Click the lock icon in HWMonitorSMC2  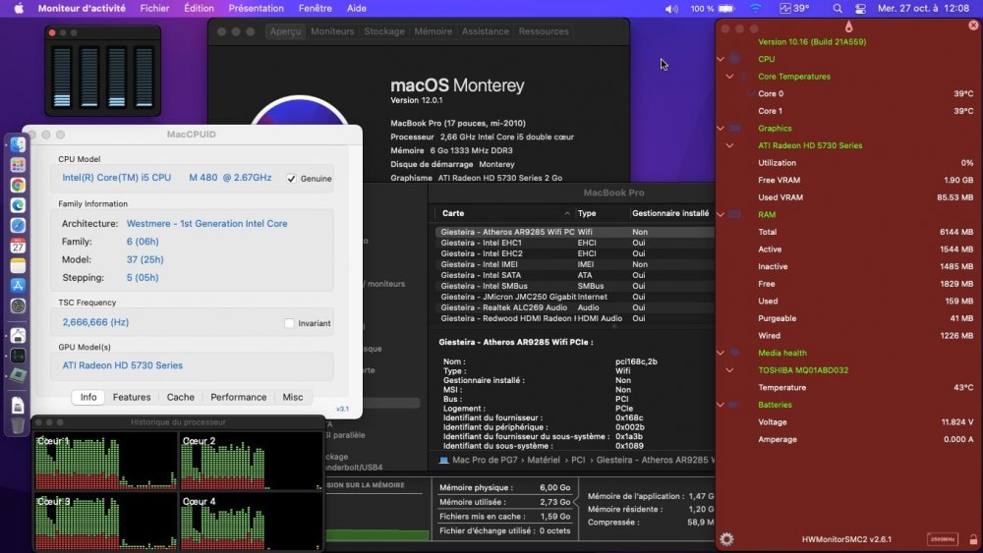pyautogui.click(x=973, y=538)
